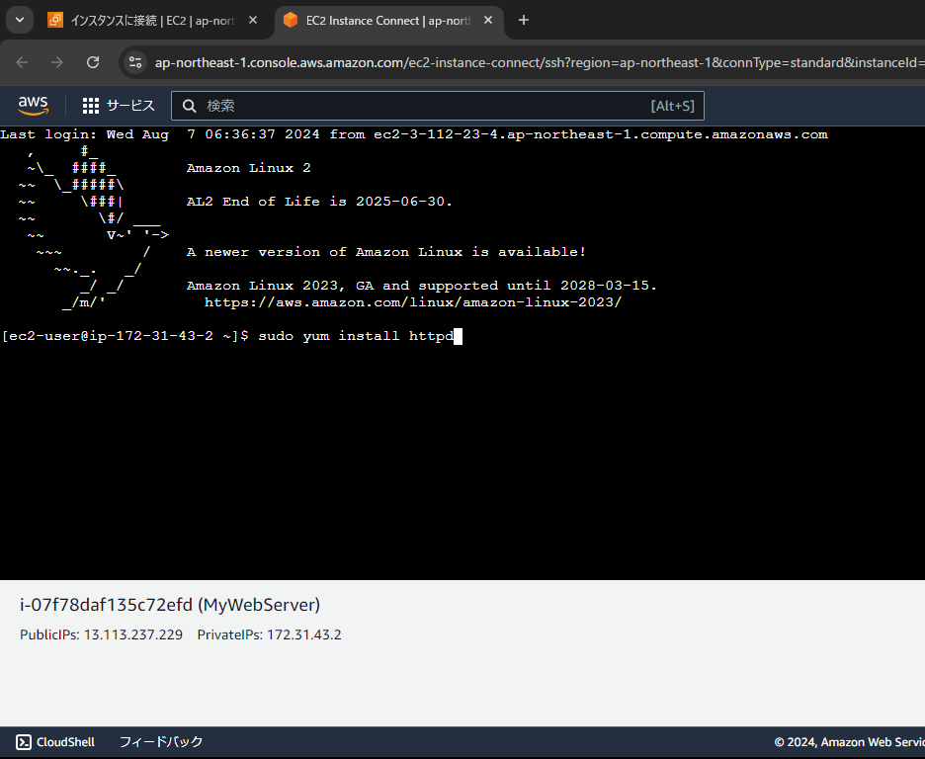
Task: Click the 'AL2 End of Life' message
Action: point(319,202)
